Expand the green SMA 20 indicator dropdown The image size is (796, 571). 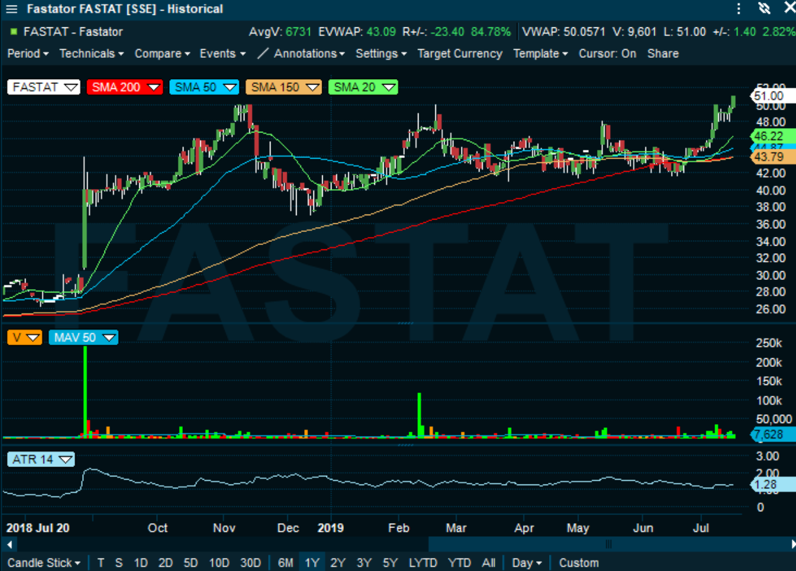[x=363, y=87]
